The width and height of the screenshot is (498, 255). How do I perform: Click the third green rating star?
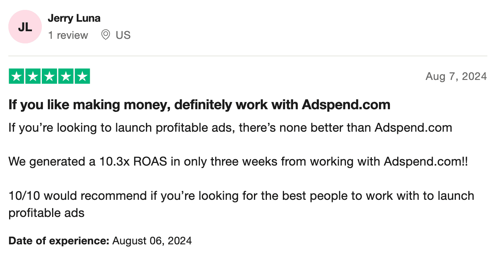click(49, 76)
